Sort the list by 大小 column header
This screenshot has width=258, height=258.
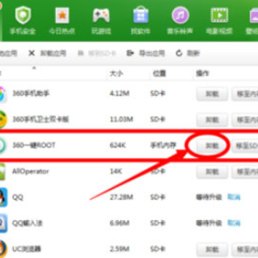click(x=116, y=73)
